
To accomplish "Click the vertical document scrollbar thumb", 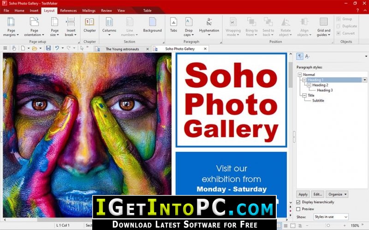I will 291,75.
